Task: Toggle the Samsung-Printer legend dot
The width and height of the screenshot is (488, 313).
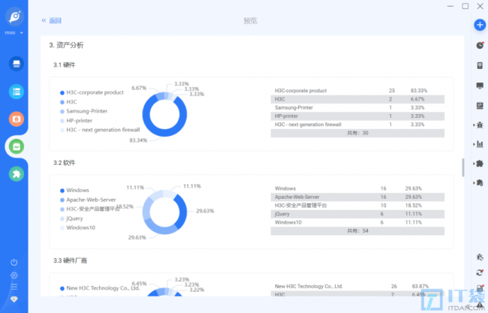Action: (x=62, y=111)
